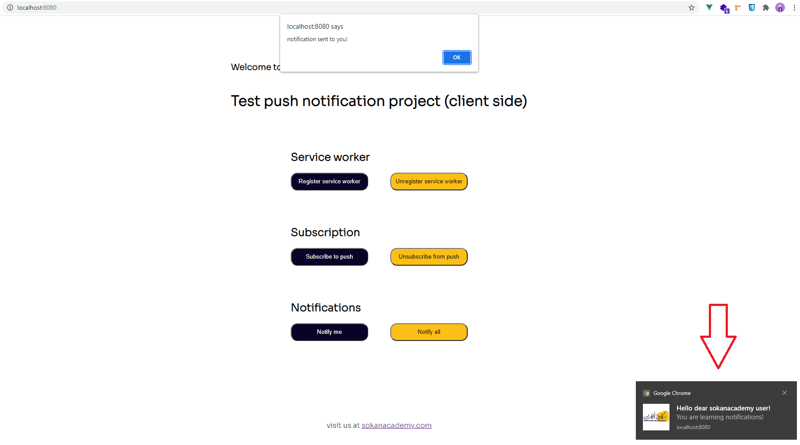Open the CSS3 shield extension icon
The width and height of the screenshot is (800, 445).
752,8
